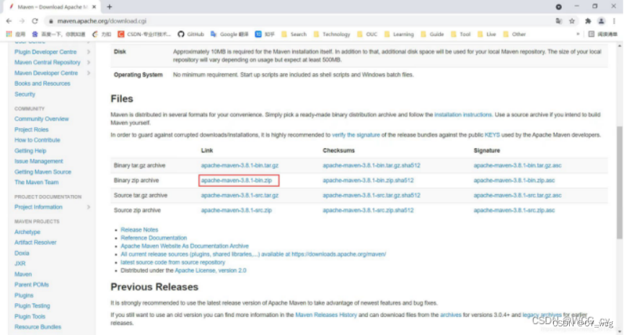Open the Tool bookmark folder
624x335 pixels.
tap(460, 34)
